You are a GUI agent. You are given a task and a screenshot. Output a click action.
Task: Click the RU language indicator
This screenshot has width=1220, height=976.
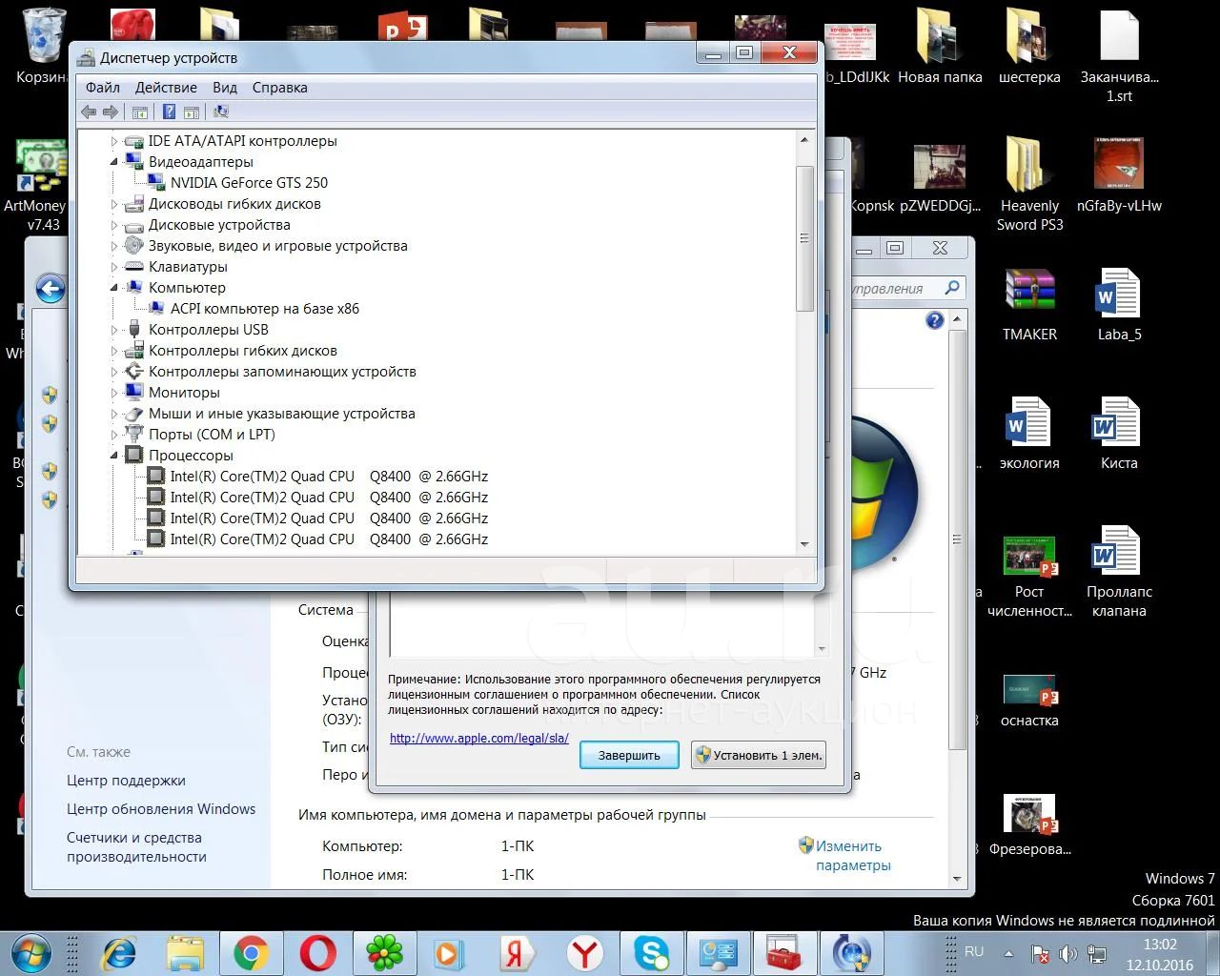974,951
